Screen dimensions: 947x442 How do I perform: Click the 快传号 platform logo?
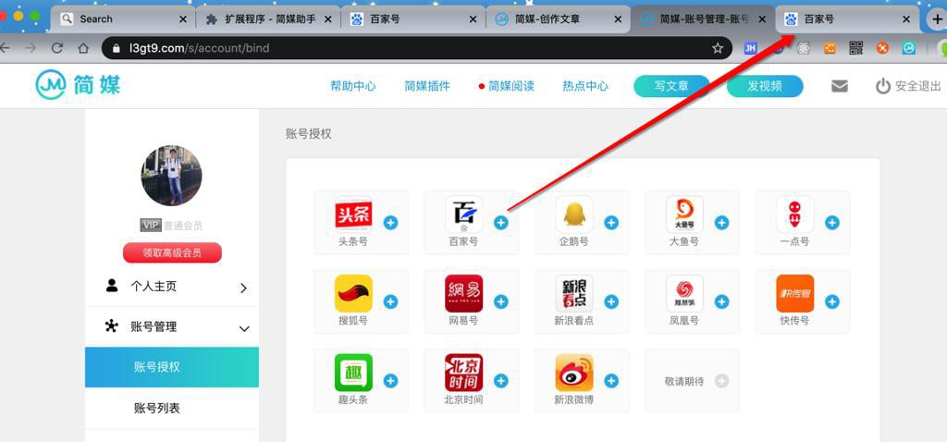794,293
